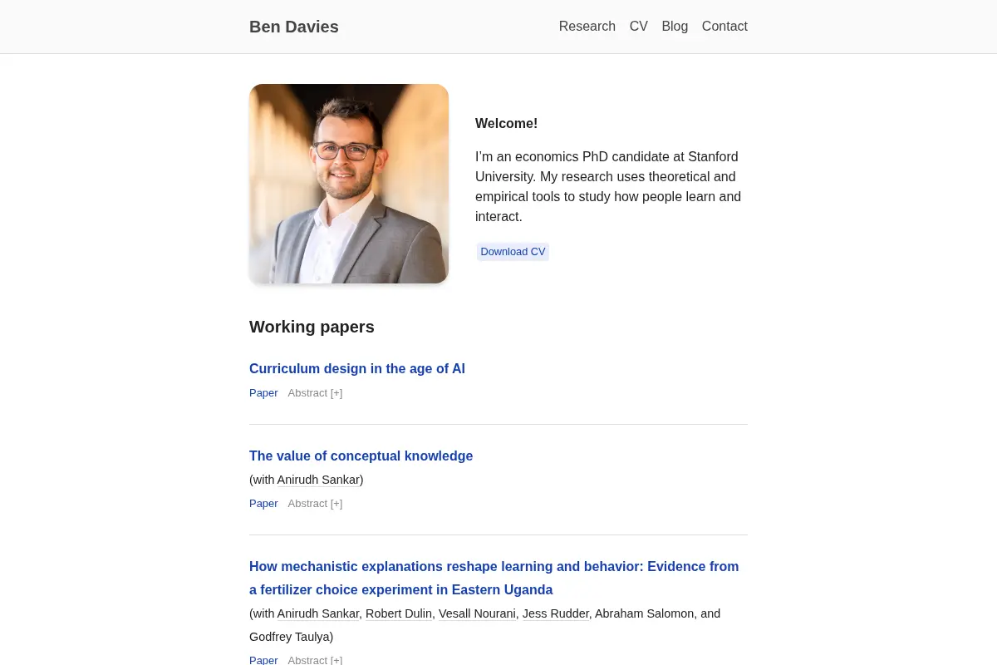Open Paper link under conceptual knowledge
Screen dimensions: 997x665
263,504
